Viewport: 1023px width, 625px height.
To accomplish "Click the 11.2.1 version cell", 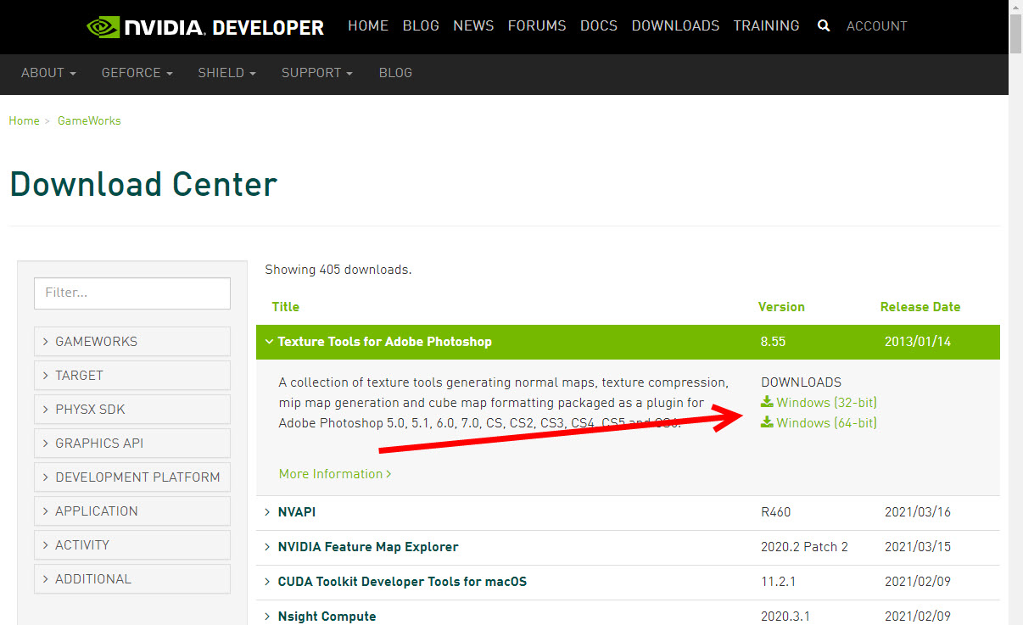I will 778,582.
